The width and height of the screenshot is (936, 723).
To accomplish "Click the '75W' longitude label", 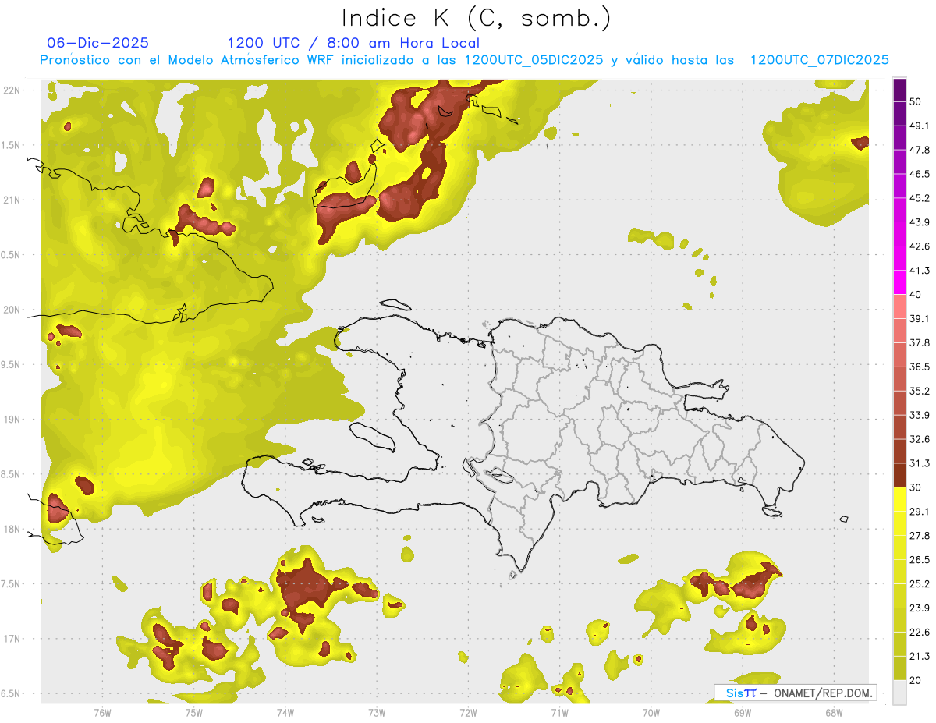I will pos(194,712).
